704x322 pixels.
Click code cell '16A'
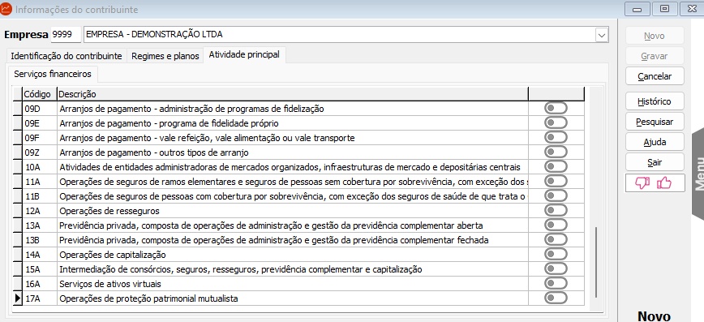[x=40, y=284]
